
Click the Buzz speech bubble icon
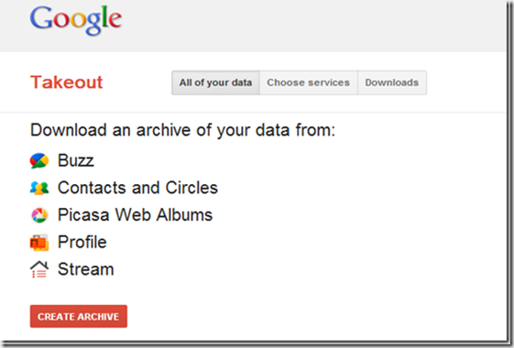pos(39,160)
